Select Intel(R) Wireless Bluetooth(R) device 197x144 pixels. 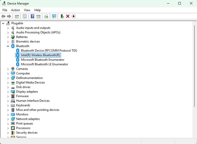pyautogui.click(x=40, y=55)
